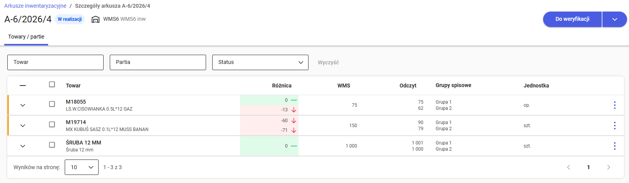Open three-dot menu for M18055 row
The height and width of the screenshot is (183, 629).
(614, 105)
